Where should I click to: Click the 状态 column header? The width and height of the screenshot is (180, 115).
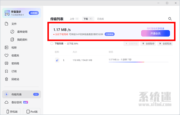pyautogui.click(x=111, y=52)
